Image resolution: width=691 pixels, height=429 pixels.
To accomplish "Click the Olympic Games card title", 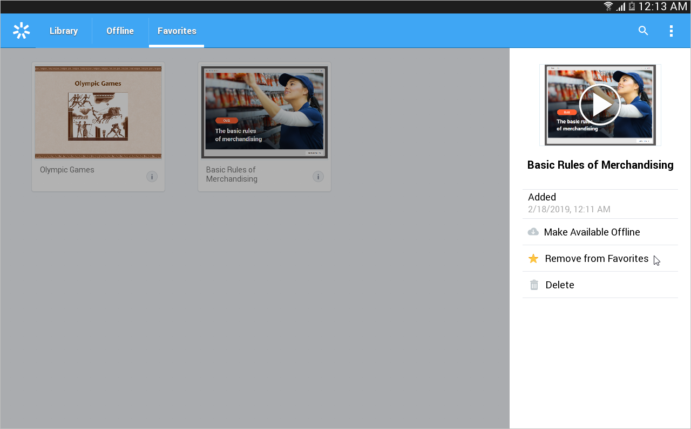I will (x=67, y=170).
